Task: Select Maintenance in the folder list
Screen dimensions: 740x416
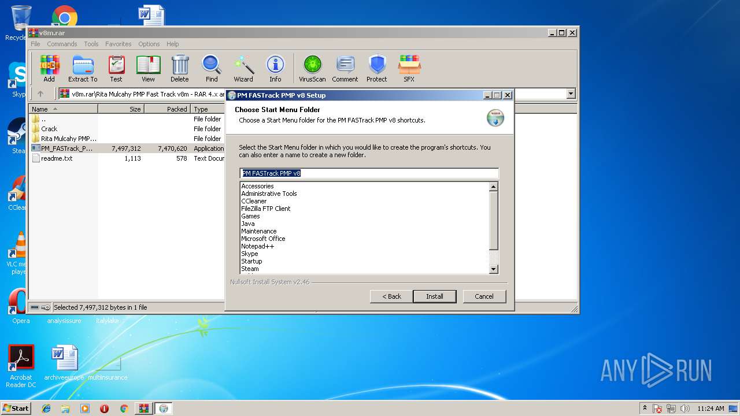Action: tap(258, 231)
